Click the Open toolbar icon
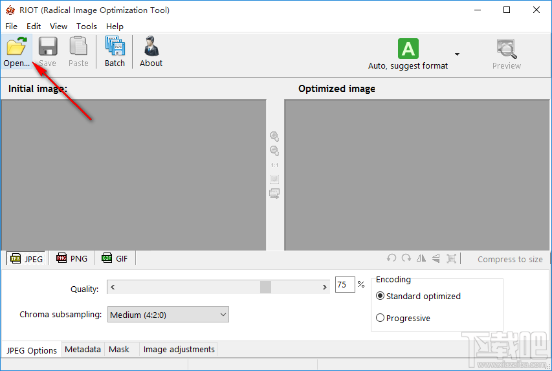The height and width of the screenshot is (371, 552). click(x=17, y=47)
